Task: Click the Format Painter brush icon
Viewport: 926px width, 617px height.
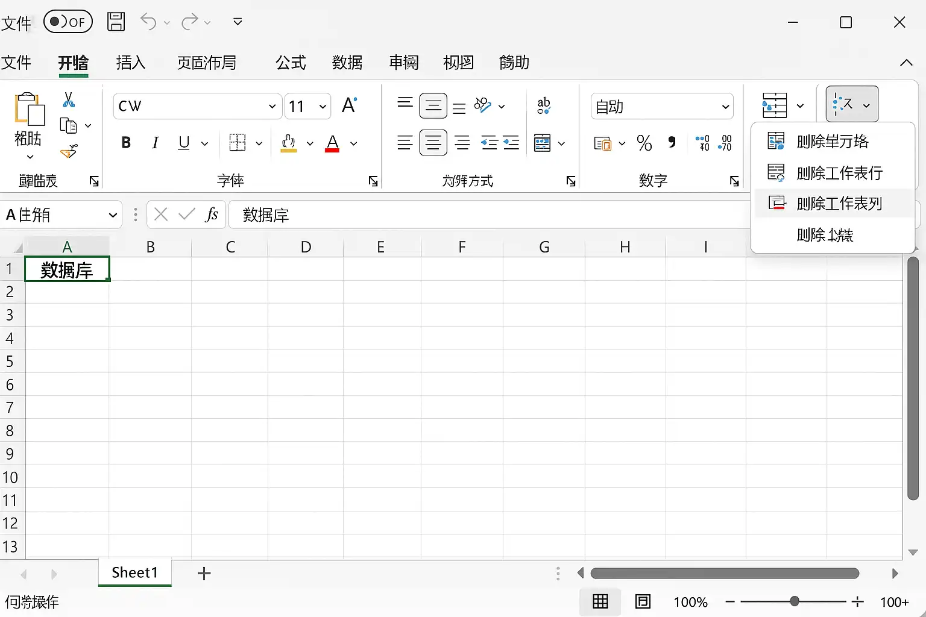Action: click(69, 151)
